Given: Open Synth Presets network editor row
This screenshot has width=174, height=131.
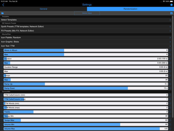Looking at the screenshot, I should 86,27.
